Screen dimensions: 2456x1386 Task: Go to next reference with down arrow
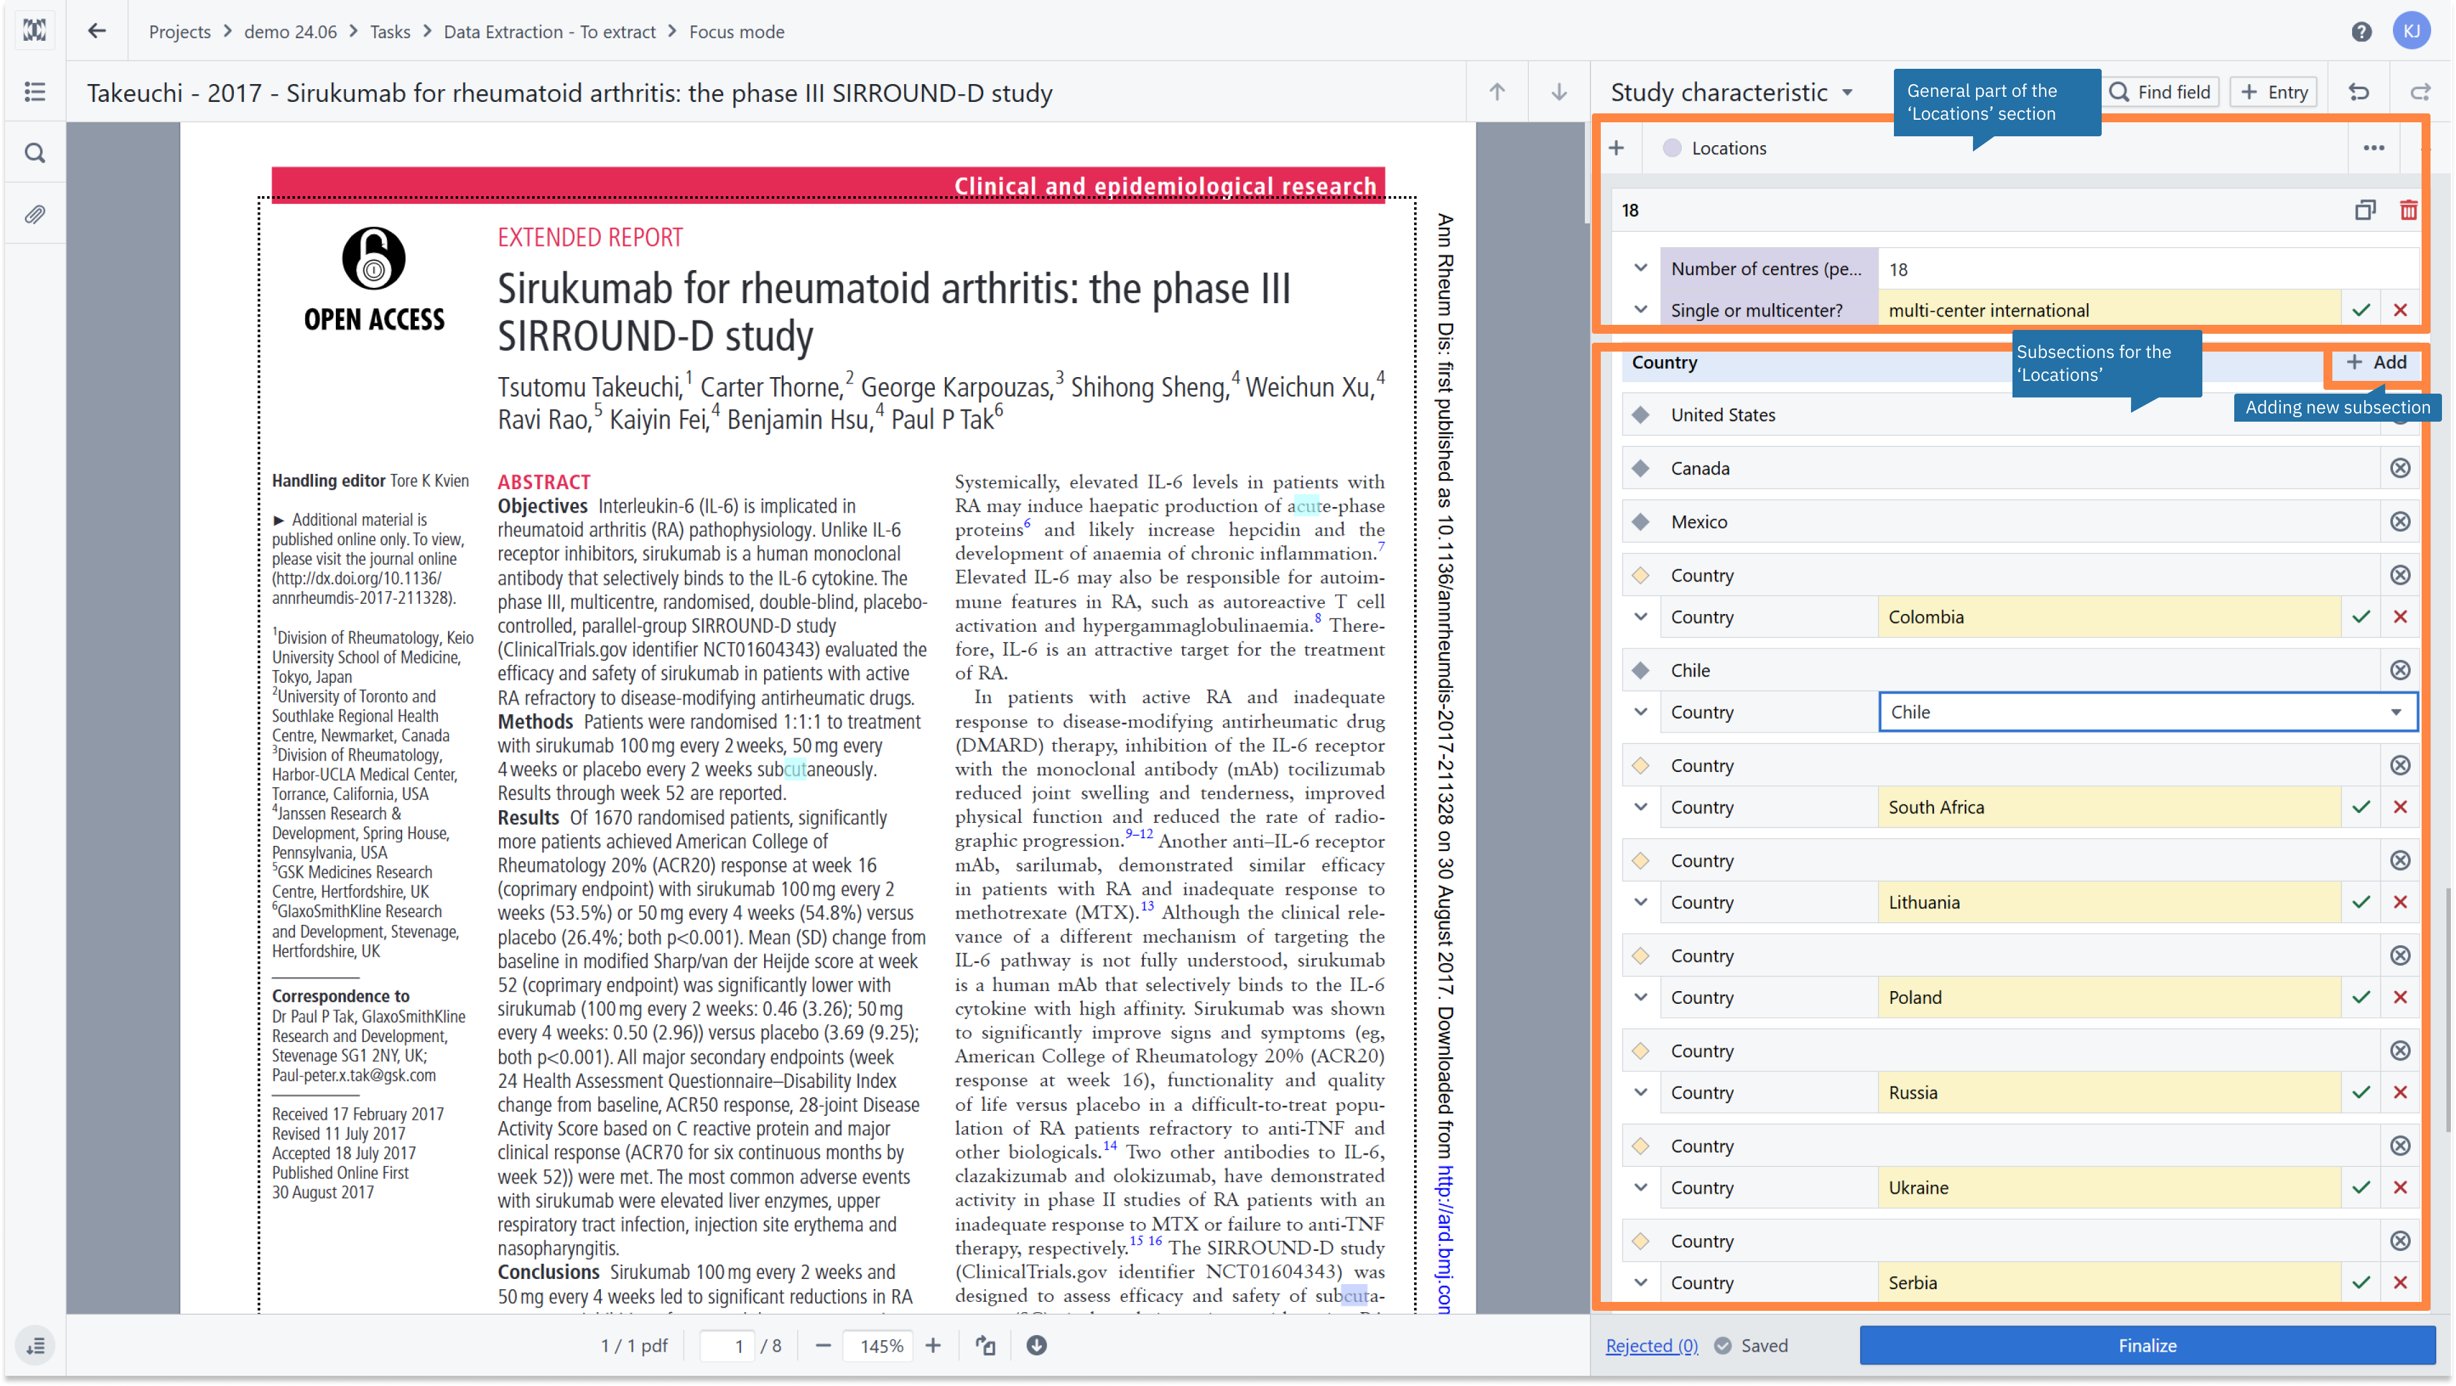point(1559,92)
